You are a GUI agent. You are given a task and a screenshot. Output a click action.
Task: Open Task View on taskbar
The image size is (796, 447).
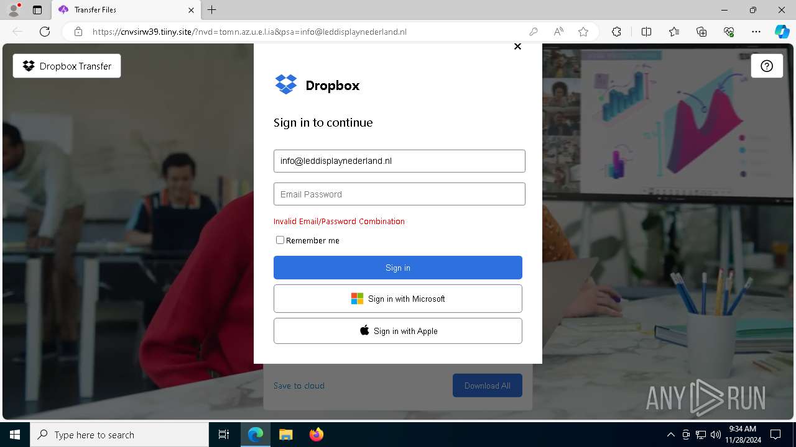(x=224, y=435)
